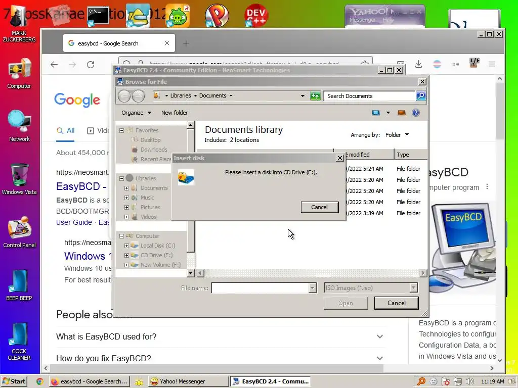The width and height of the screenshot is (518, 388).
Task: Click the Type column header
Action: coord(411,155)
